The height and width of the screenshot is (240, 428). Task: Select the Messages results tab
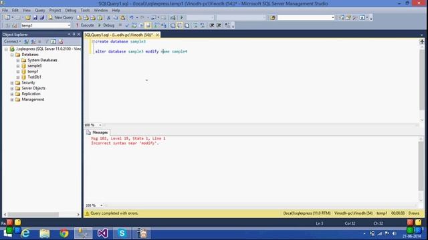point(98,133)
